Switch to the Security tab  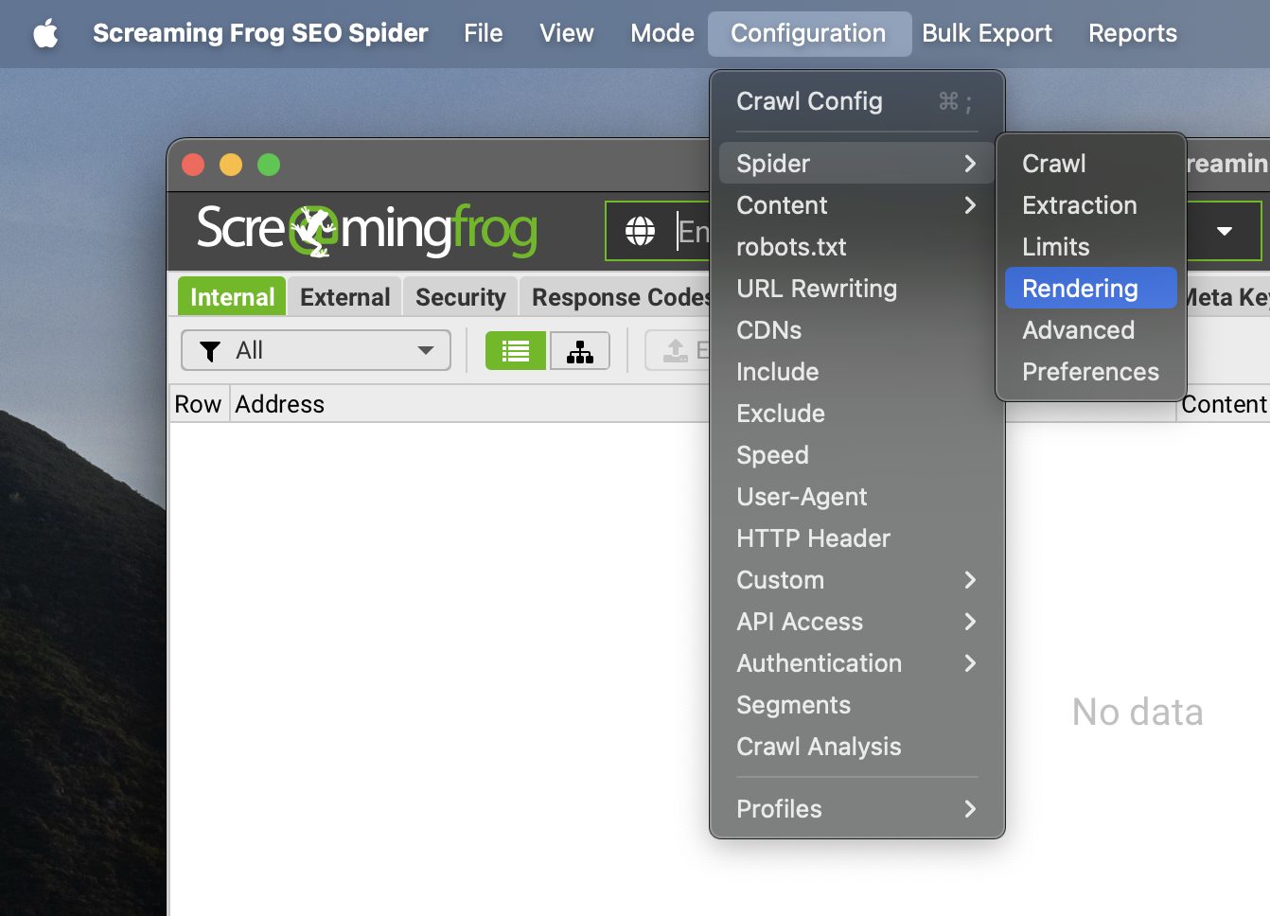click(x=460, y=297)
